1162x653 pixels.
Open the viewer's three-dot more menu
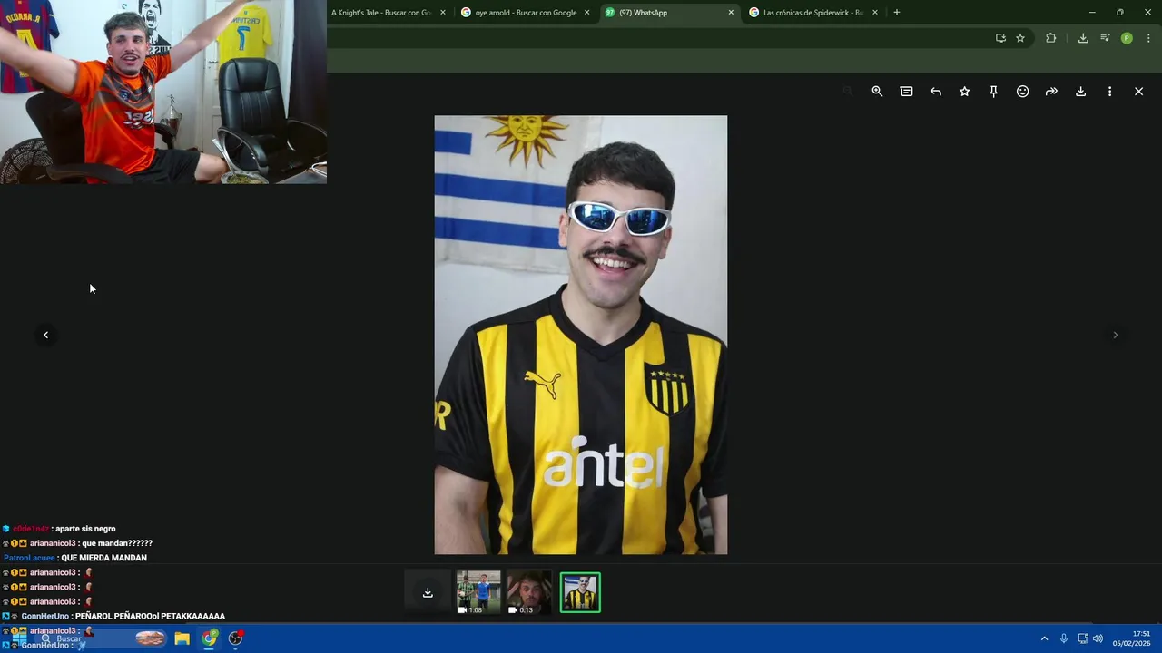[1109, 92]
